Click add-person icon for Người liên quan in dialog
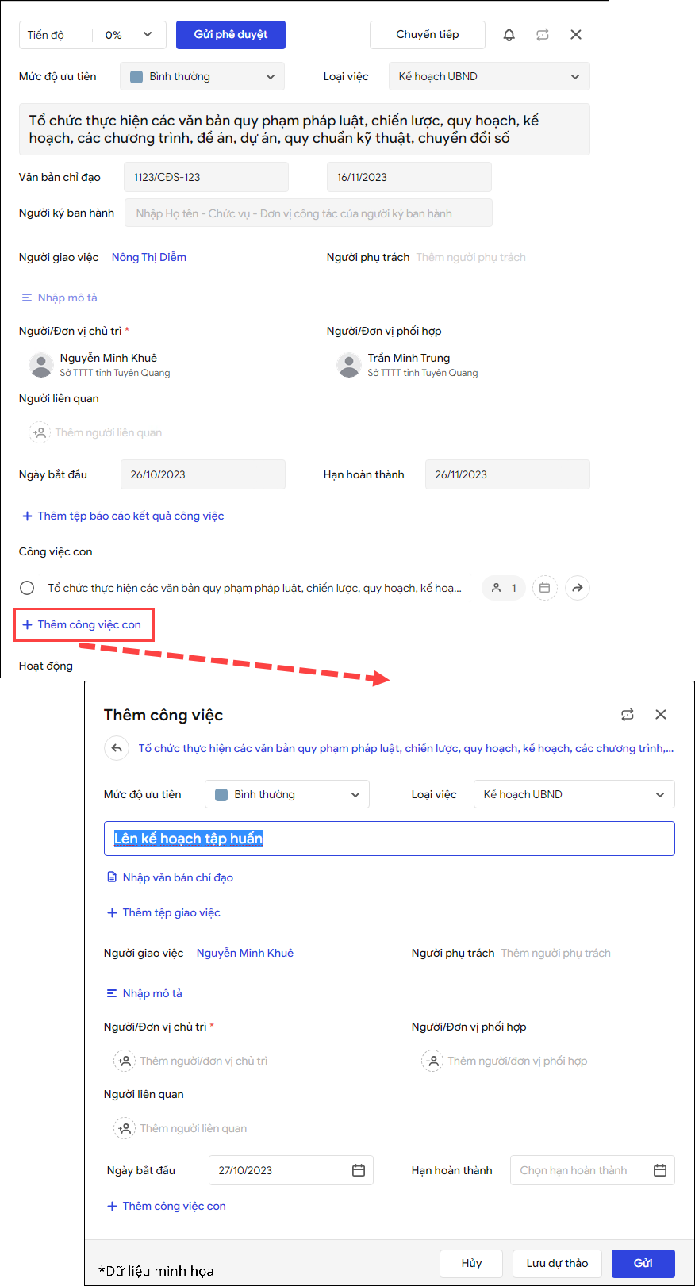The height and width of the screenshot is (1286, 695). (x=125, y=1128)
